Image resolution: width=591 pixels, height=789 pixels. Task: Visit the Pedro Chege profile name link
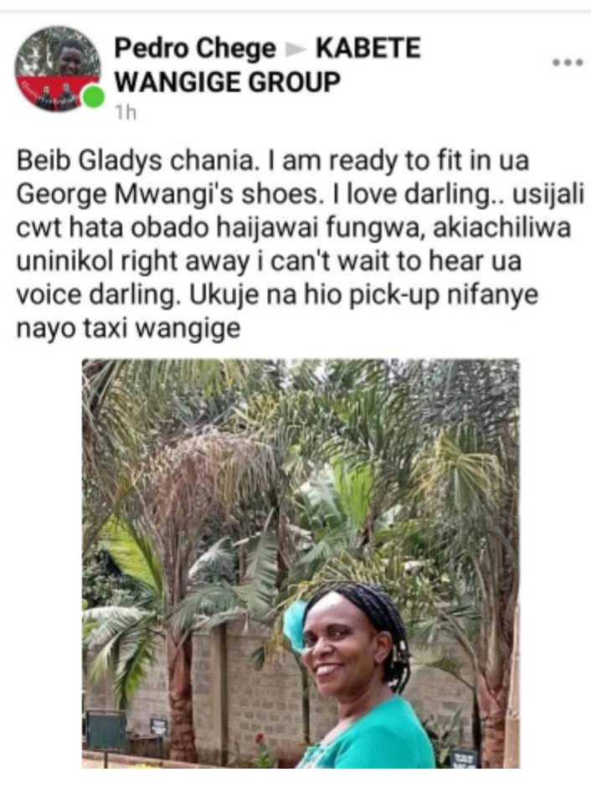click(x=195, y=49)
